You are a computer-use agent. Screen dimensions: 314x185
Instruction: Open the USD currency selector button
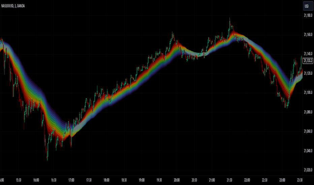pos(308,6)
